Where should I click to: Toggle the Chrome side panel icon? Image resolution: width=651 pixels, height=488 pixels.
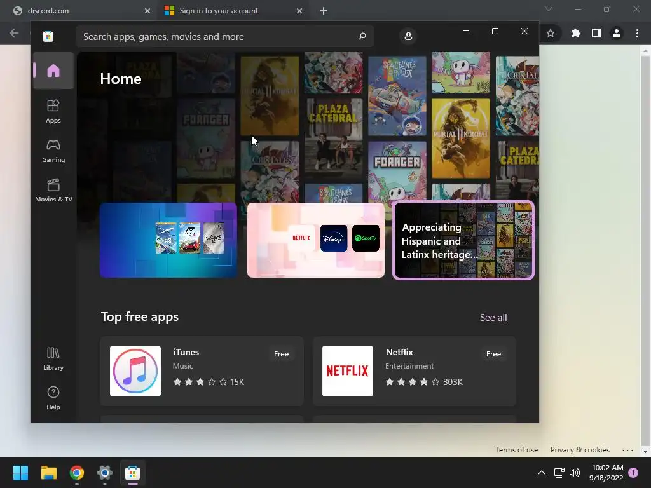pos(596,33)
